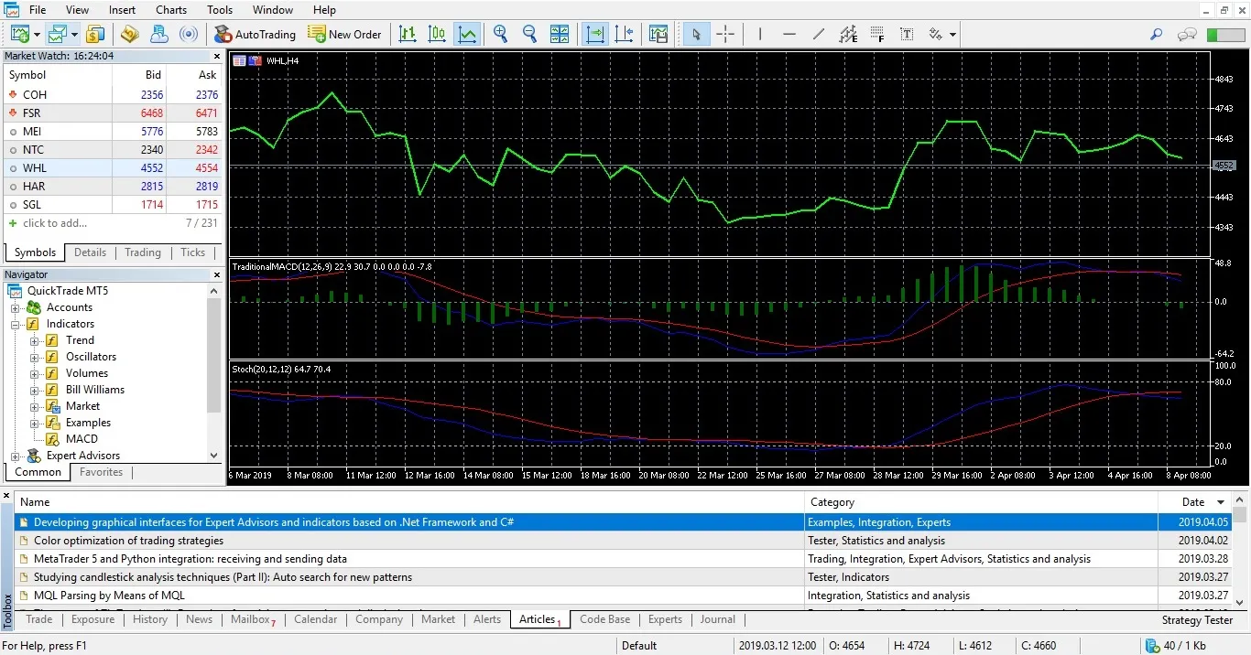1251x655 pixels.
Task: Toggle chart auto scroll icon
Action: 595,34
